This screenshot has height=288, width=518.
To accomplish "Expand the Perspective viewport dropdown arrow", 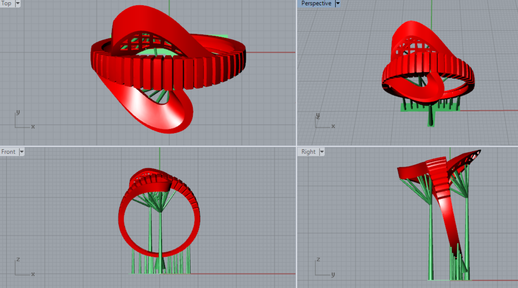I will click(x=338, y=4).
